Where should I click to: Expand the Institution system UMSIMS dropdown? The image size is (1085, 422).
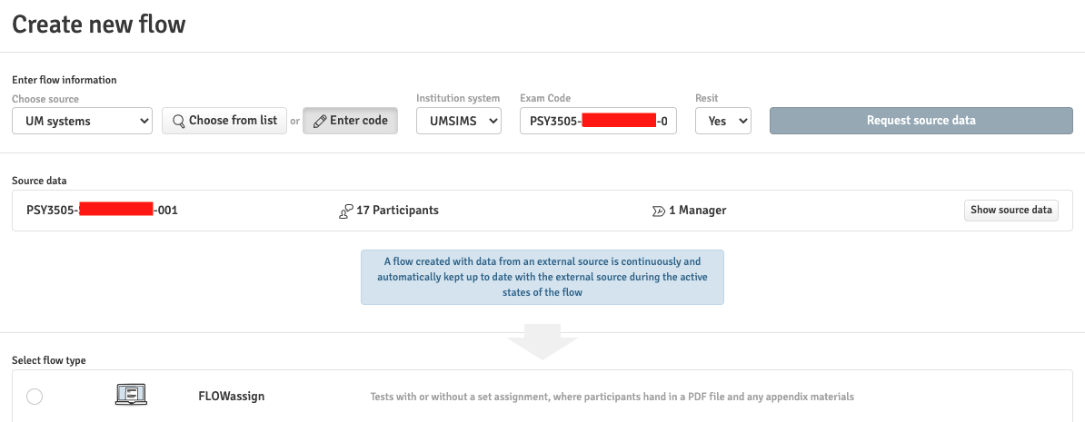point(459,121)
